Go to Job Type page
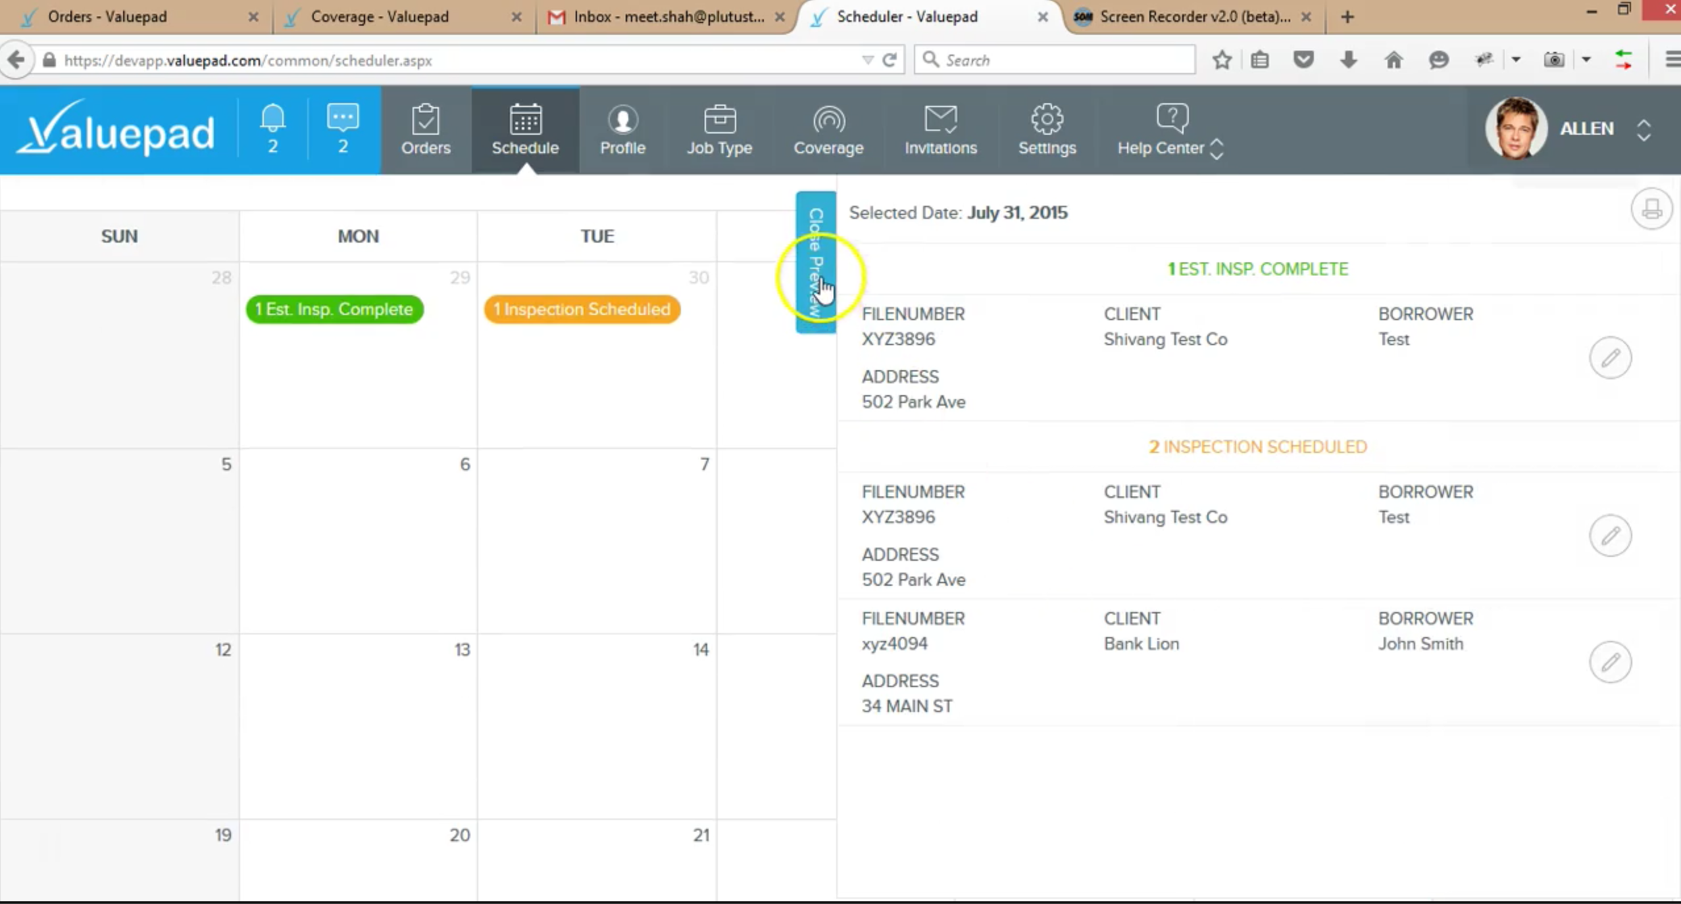The image size is (1681, 904). (x=719, y=130)
